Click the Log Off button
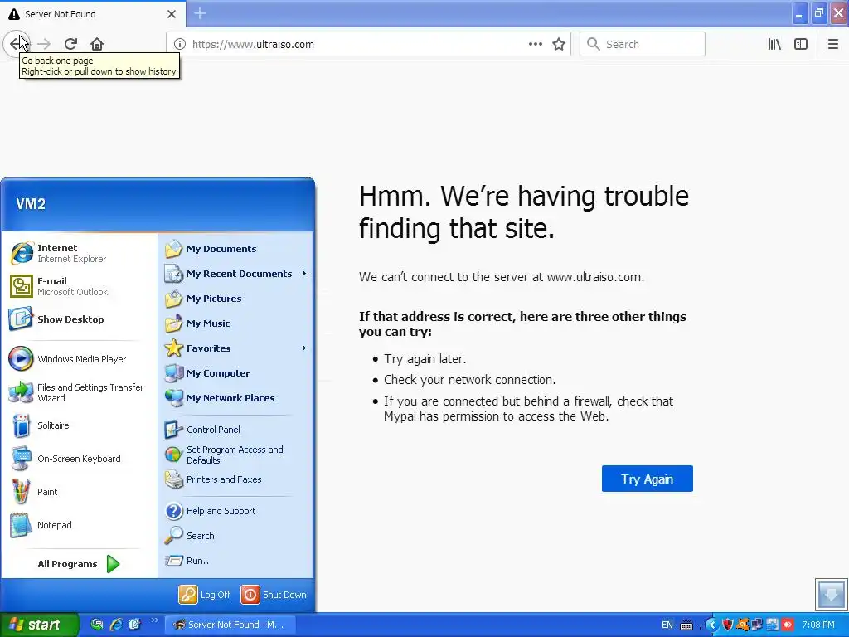 [206, 595]
